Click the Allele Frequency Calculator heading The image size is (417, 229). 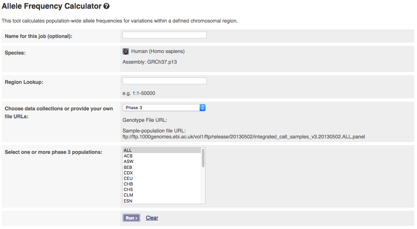coord(51,6)
